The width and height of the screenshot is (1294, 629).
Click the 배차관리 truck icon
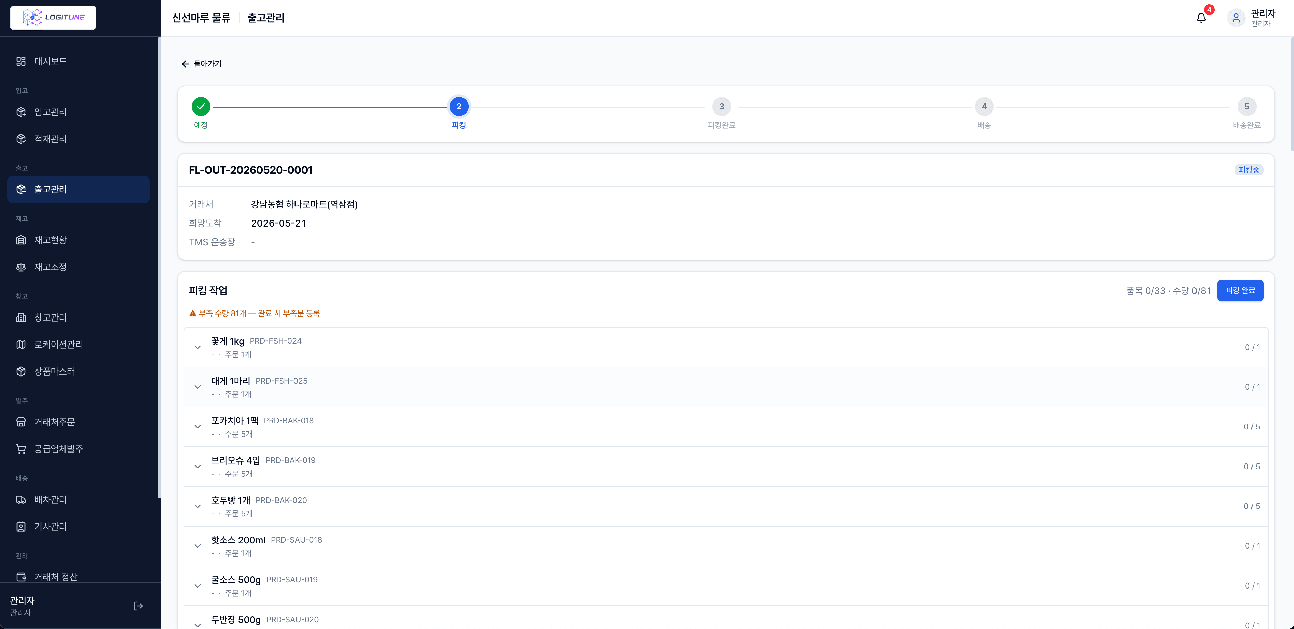tap(21, 500)
